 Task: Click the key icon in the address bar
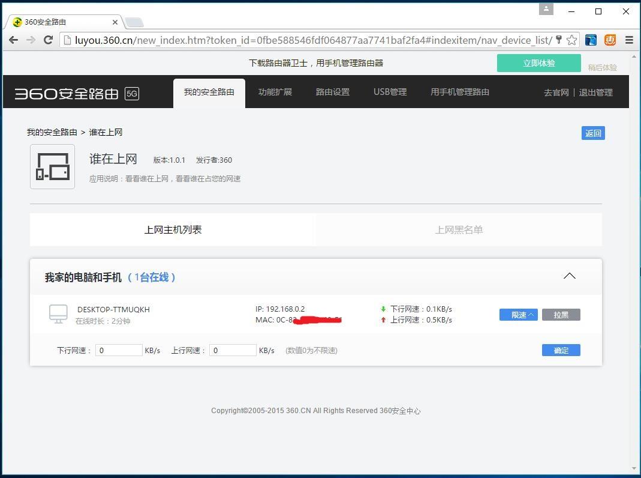(x=559, y=40)
